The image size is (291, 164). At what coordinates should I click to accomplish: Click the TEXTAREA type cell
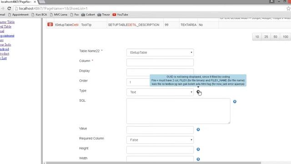tap(188, 25)
